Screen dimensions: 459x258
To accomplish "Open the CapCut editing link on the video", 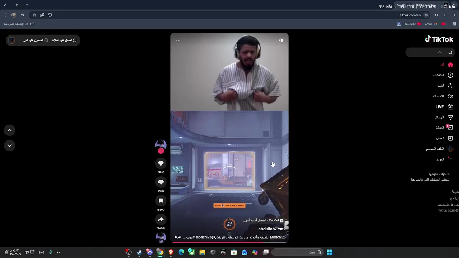I will (x=264, y=221).
